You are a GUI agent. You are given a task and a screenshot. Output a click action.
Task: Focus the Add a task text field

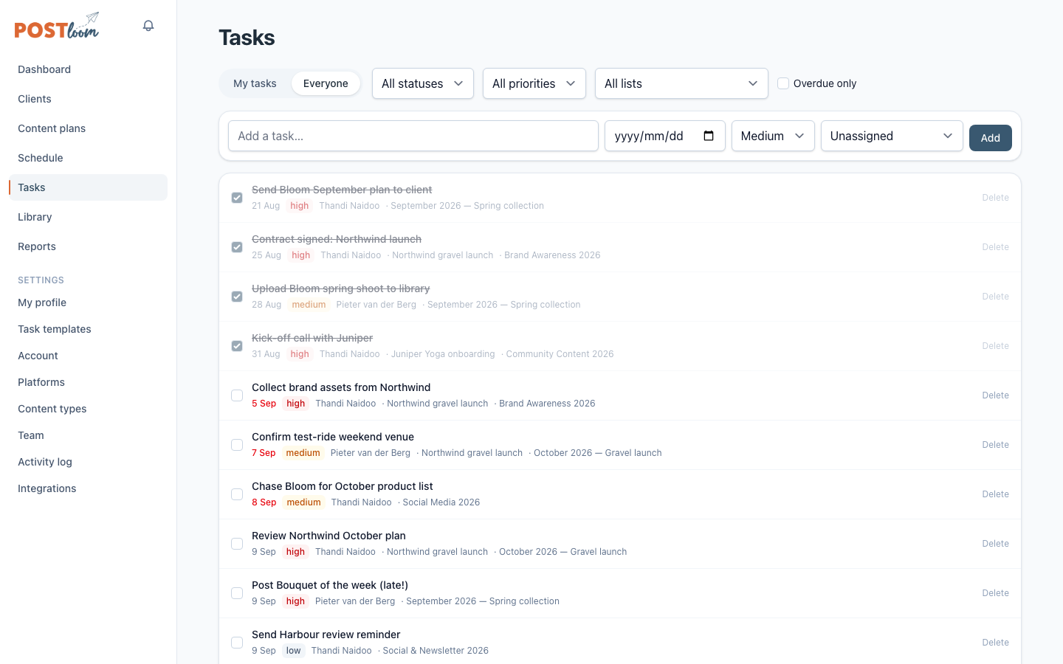[413, 136]
